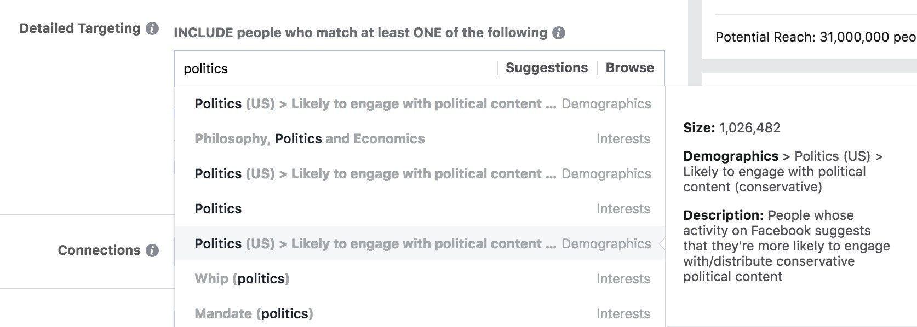The height and width of the screenshot is (327, 917).
Task: Click the Demographics breadcrumb in details panel
Action: click(x=729, y=156)
